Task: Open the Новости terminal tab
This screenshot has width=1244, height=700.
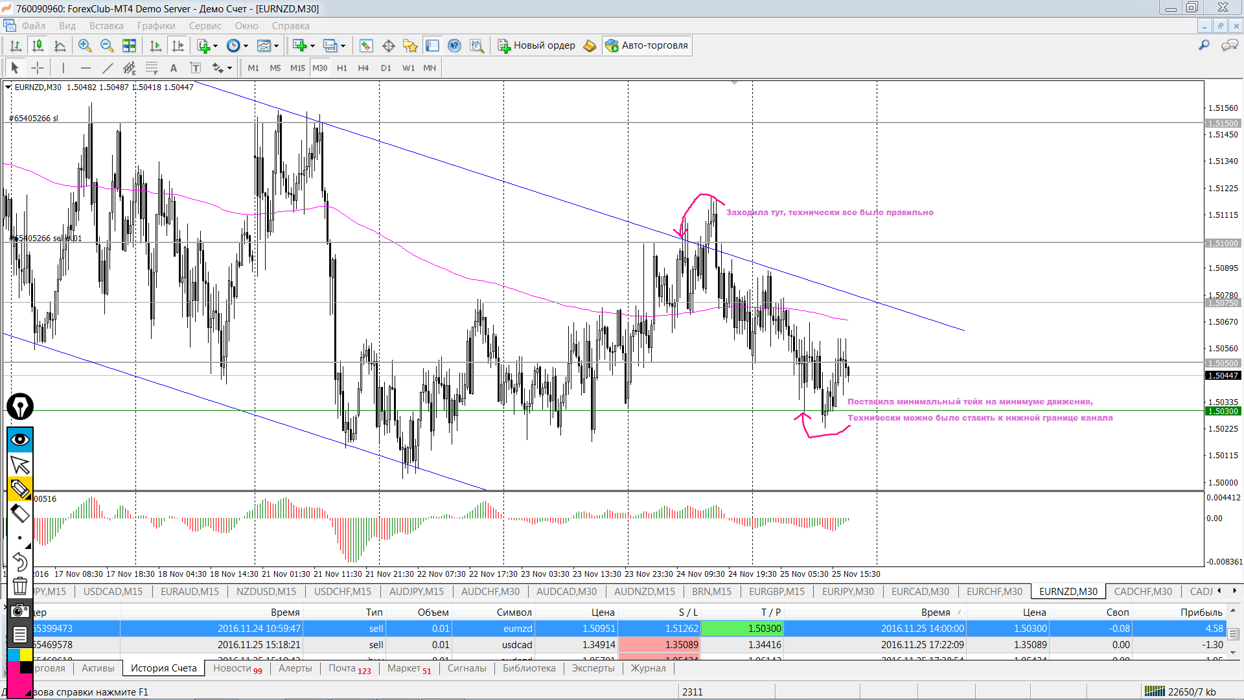Action: tap(237, 668)
